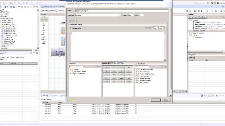Select the Union node in Scenario palette

point(44,29)
